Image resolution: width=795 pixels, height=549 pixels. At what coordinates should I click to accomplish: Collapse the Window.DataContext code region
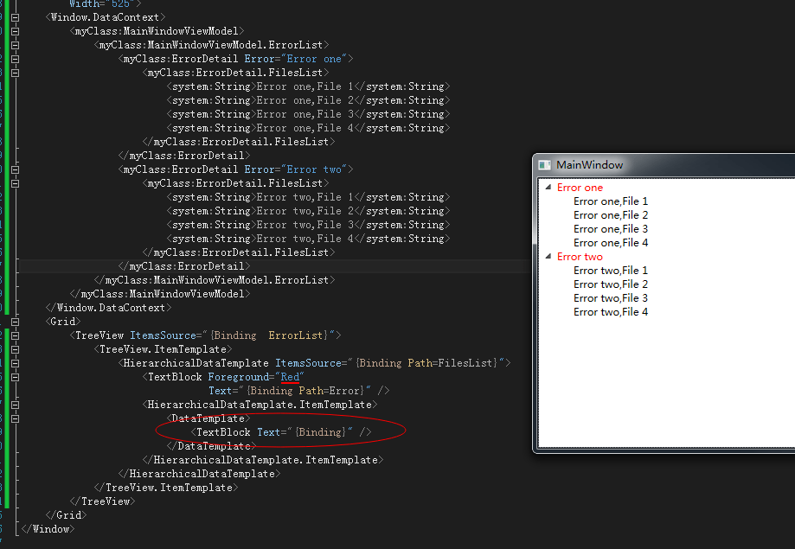pyautogui.click(x=16, y=16)
